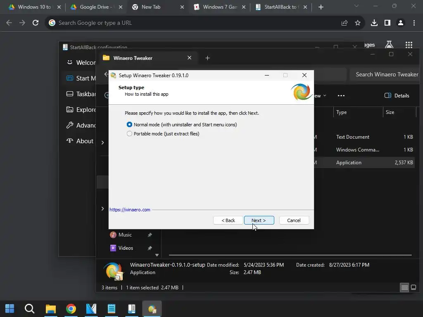Open Chrome from taskbar

[x=71, y=309]
